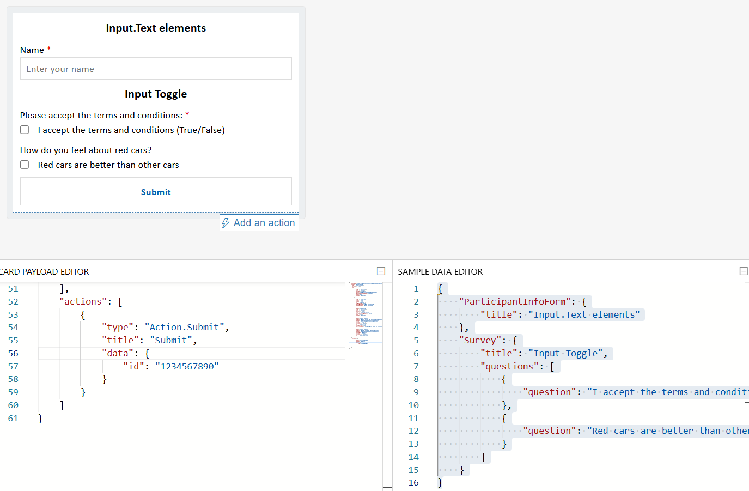Check the terms and conditions checkbox

(x=24, y=129)
